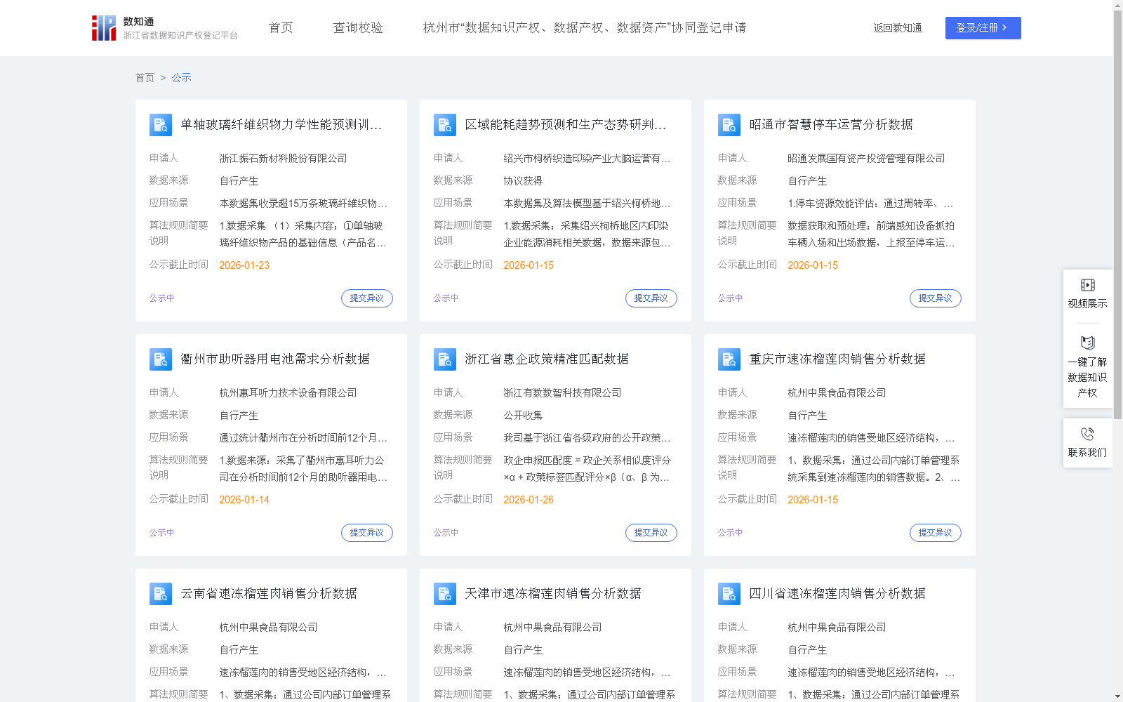
Task: Select applicant 杭州惠耳听力技术设备有限公司
Action: [288, 393]
